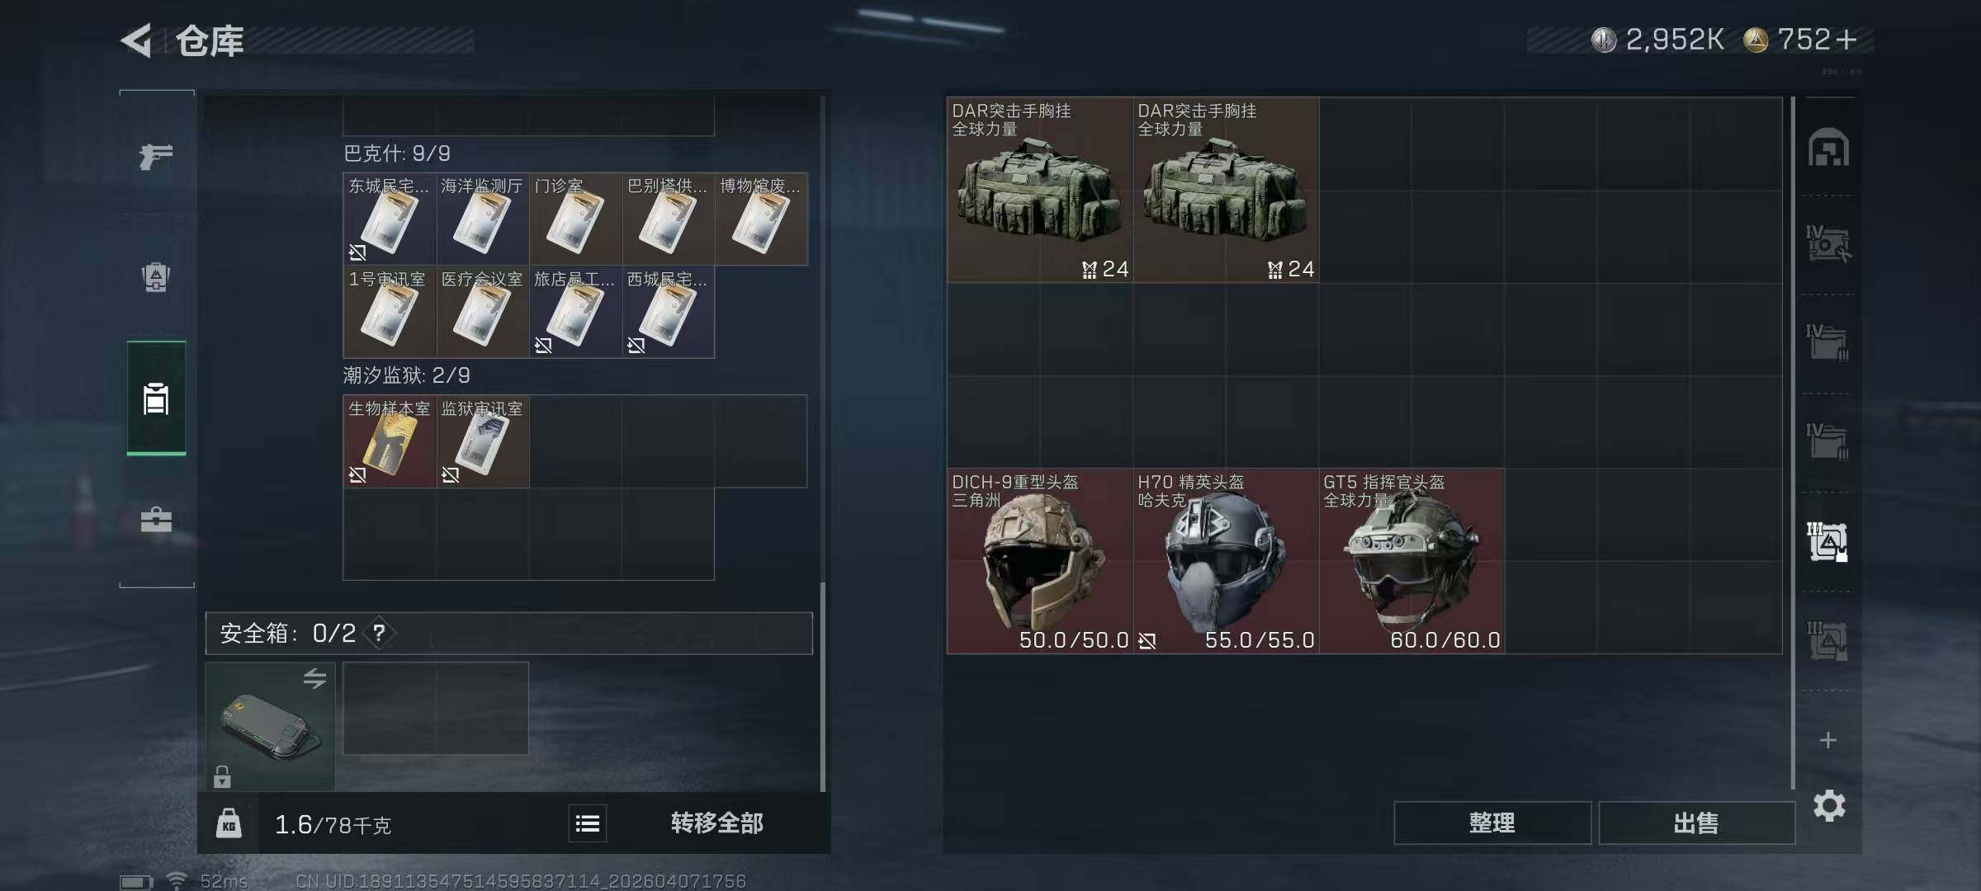
Task: Go back using the arrow beside 仓库
Action: 137,40
